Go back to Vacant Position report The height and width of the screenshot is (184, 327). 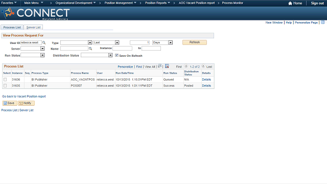pyautogui.click(x=24, y=97)
